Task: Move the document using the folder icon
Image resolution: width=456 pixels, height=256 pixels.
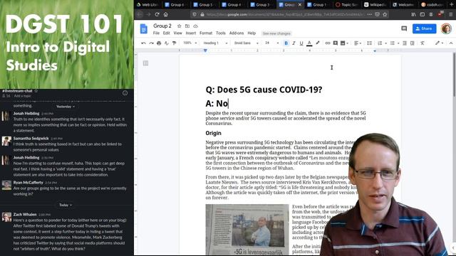Action: pyautogui.click(x=187, y=26)
